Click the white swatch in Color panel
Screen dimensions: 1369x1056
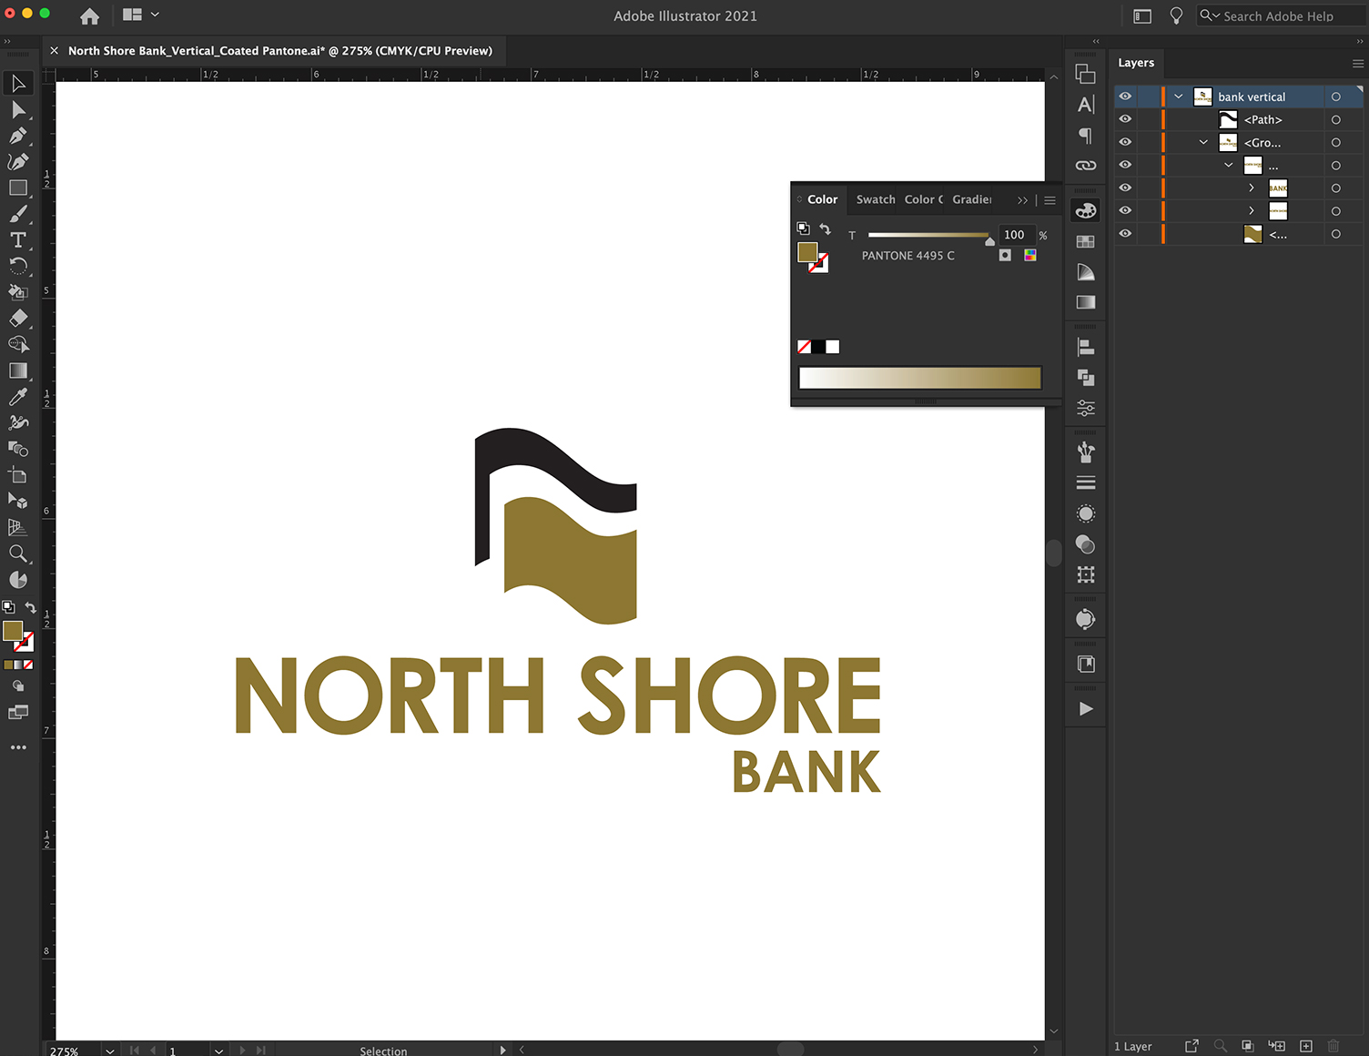click(x=833, y=347)
